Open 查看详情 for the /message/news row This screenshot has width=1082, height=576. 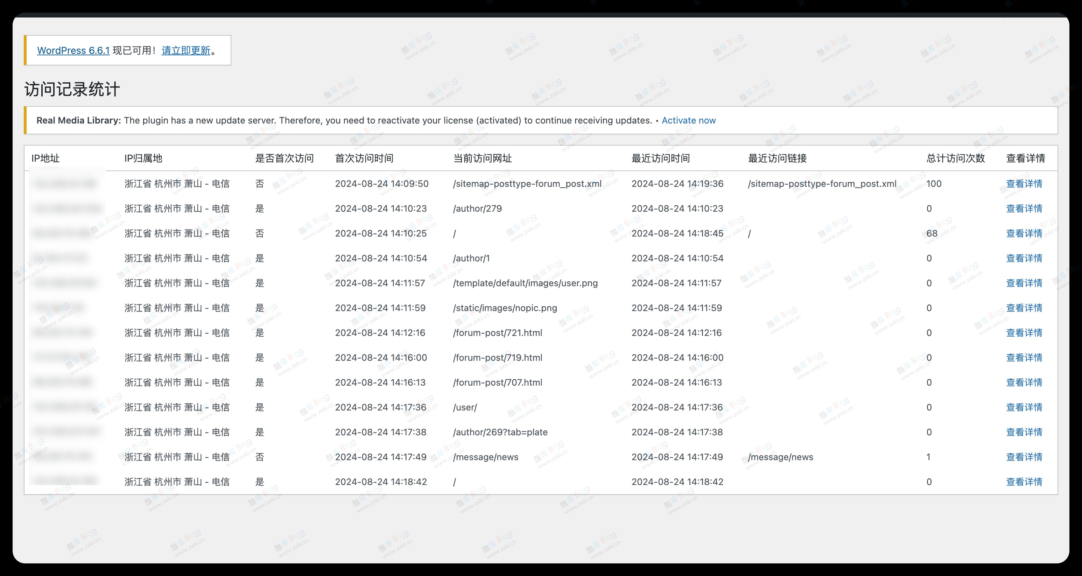(1024, 457)
